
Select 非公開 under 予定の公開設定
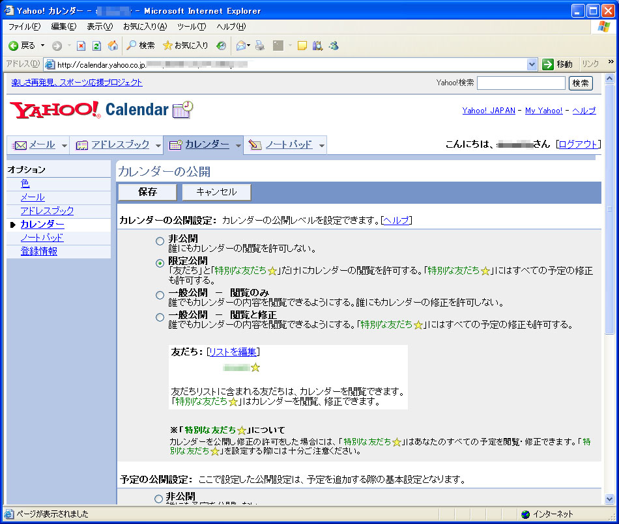pos(158,499)
